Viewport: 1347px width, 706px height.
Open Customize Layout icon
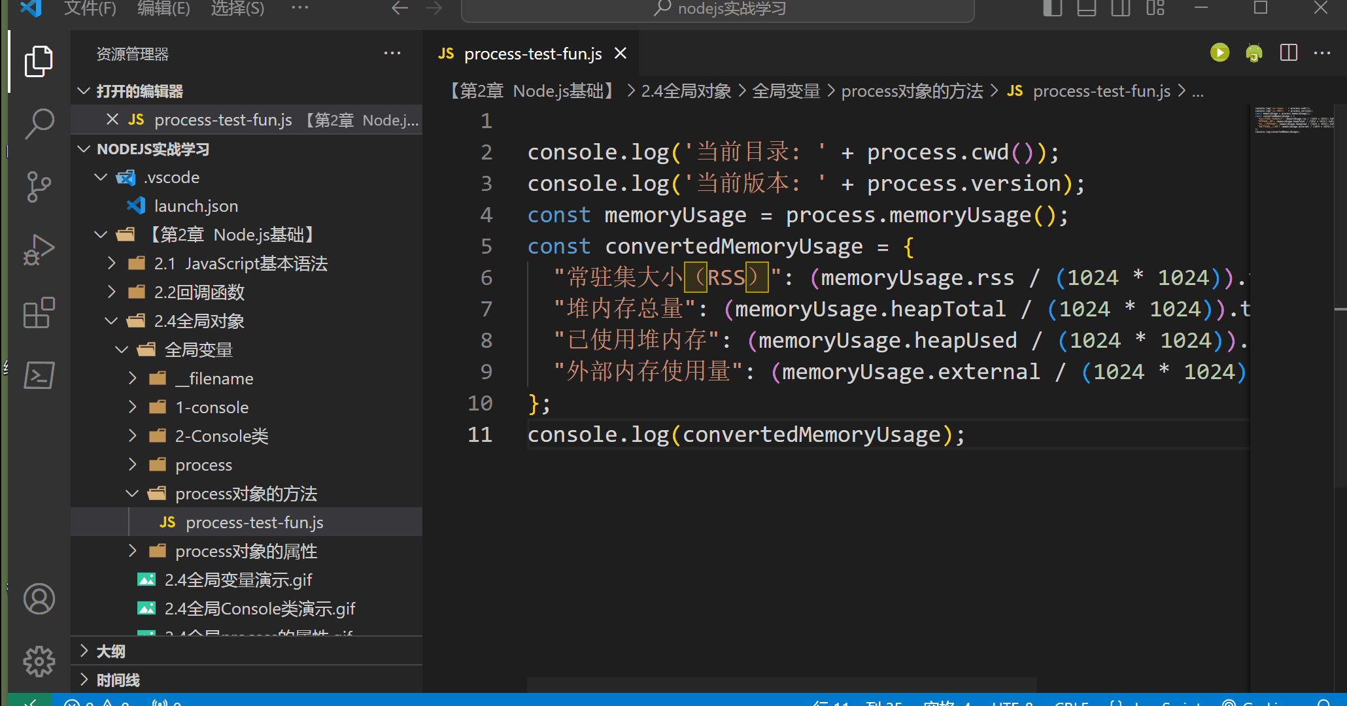coord(1155,8)
